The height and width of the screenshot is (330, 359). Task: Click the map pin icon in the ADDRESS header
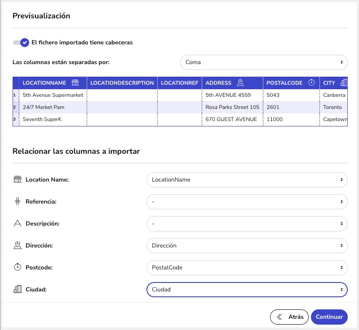240,82
